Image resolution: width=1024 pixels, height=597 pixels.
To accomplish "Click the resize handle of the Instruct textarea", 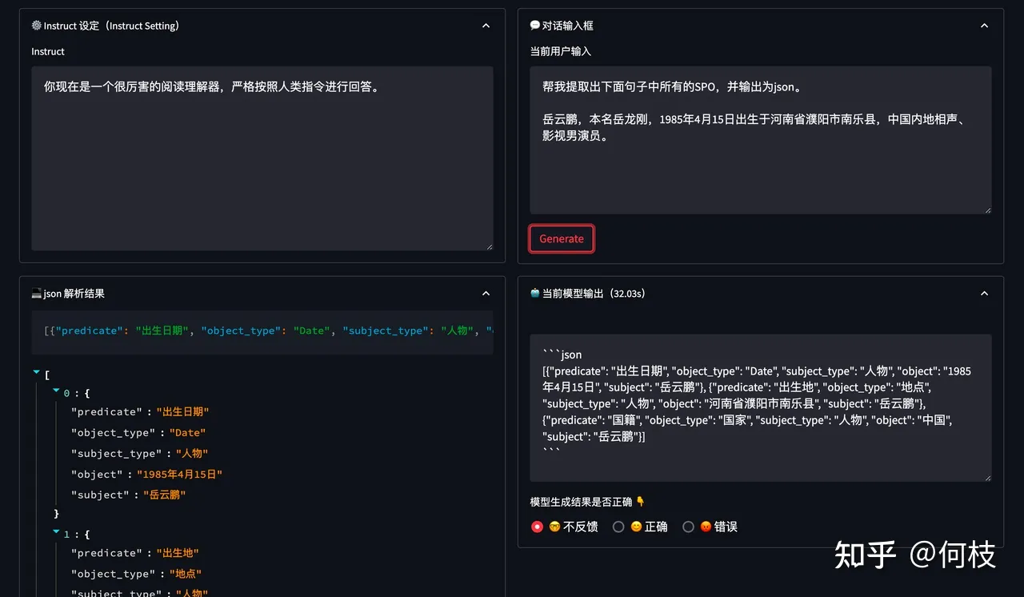I will (x=489, y=246).
